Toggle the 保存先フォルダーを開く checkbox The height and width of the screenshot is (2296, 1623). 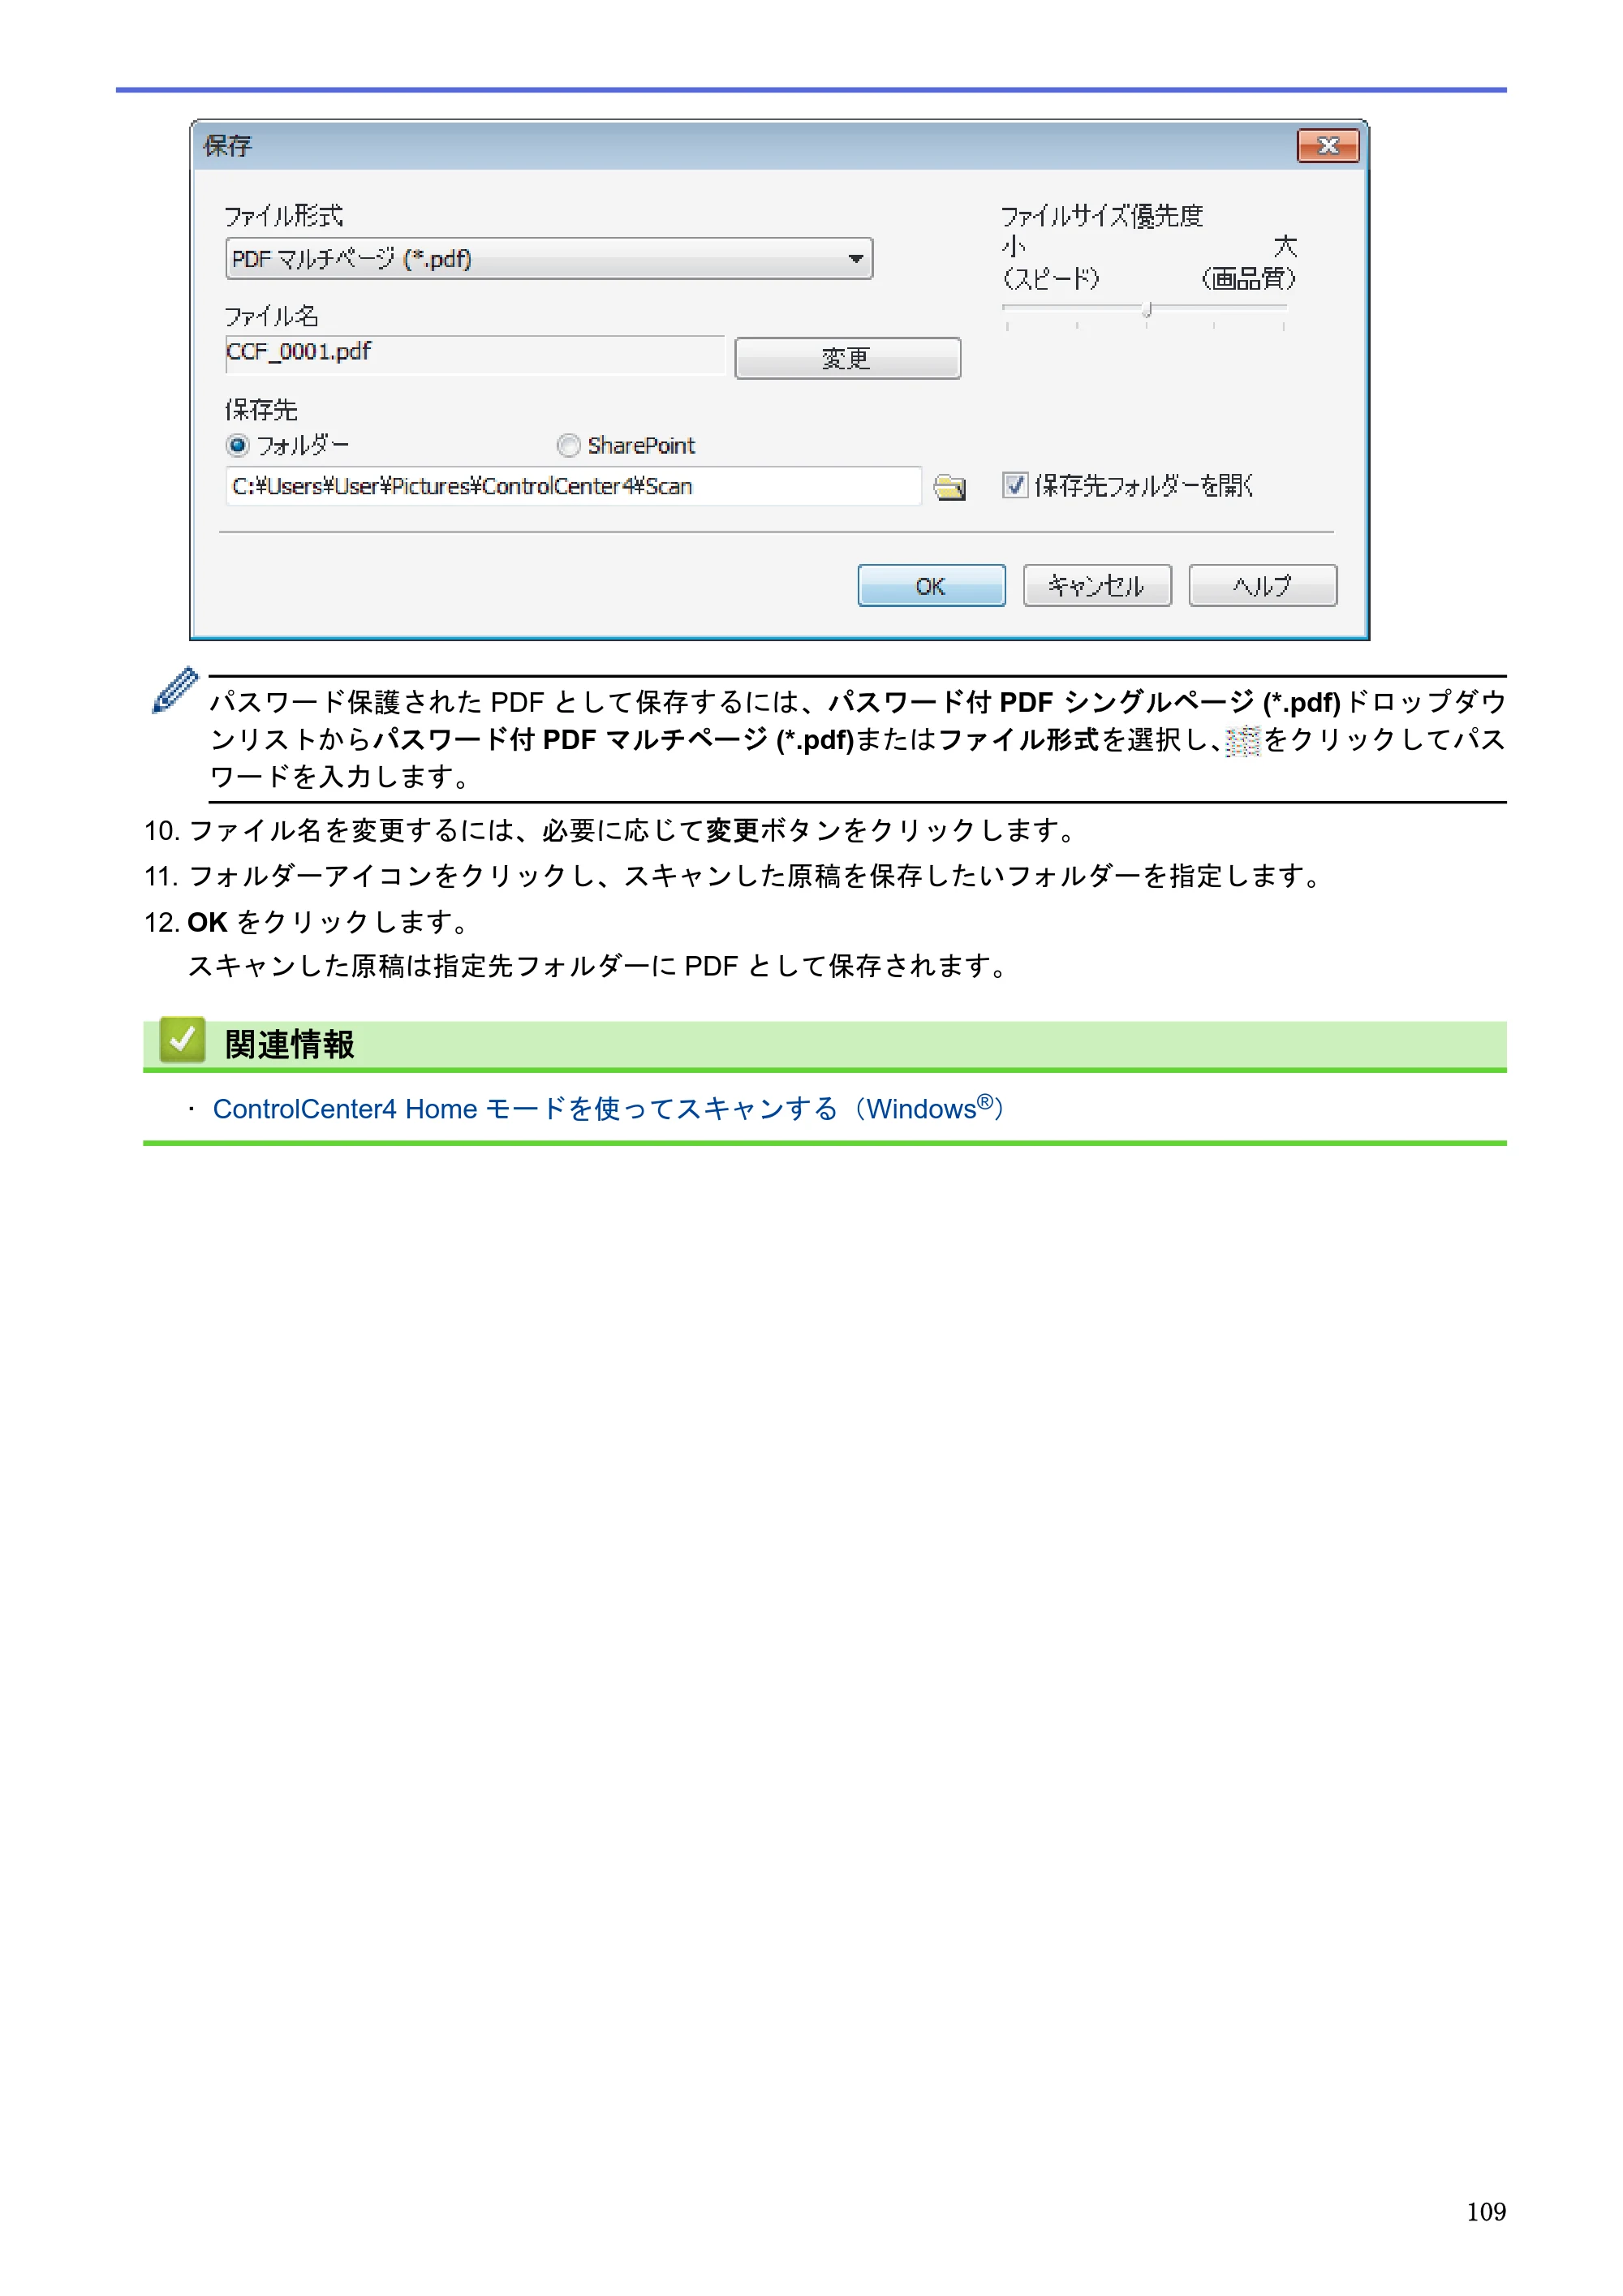pos(1015,486)
